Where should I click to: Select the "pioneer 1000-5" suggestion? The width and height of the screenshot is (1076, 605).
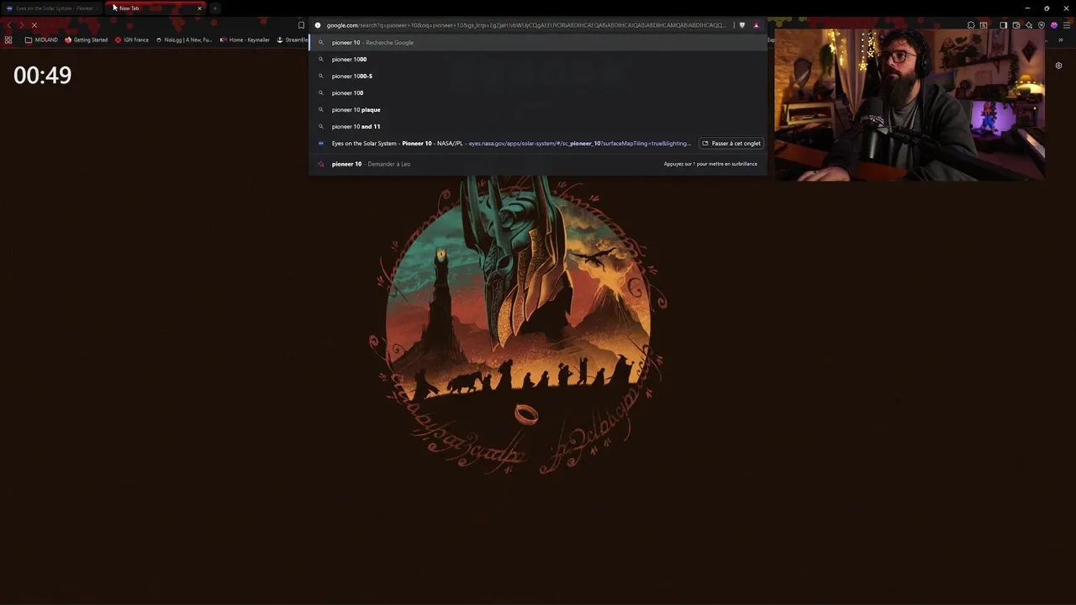(538, 76)
